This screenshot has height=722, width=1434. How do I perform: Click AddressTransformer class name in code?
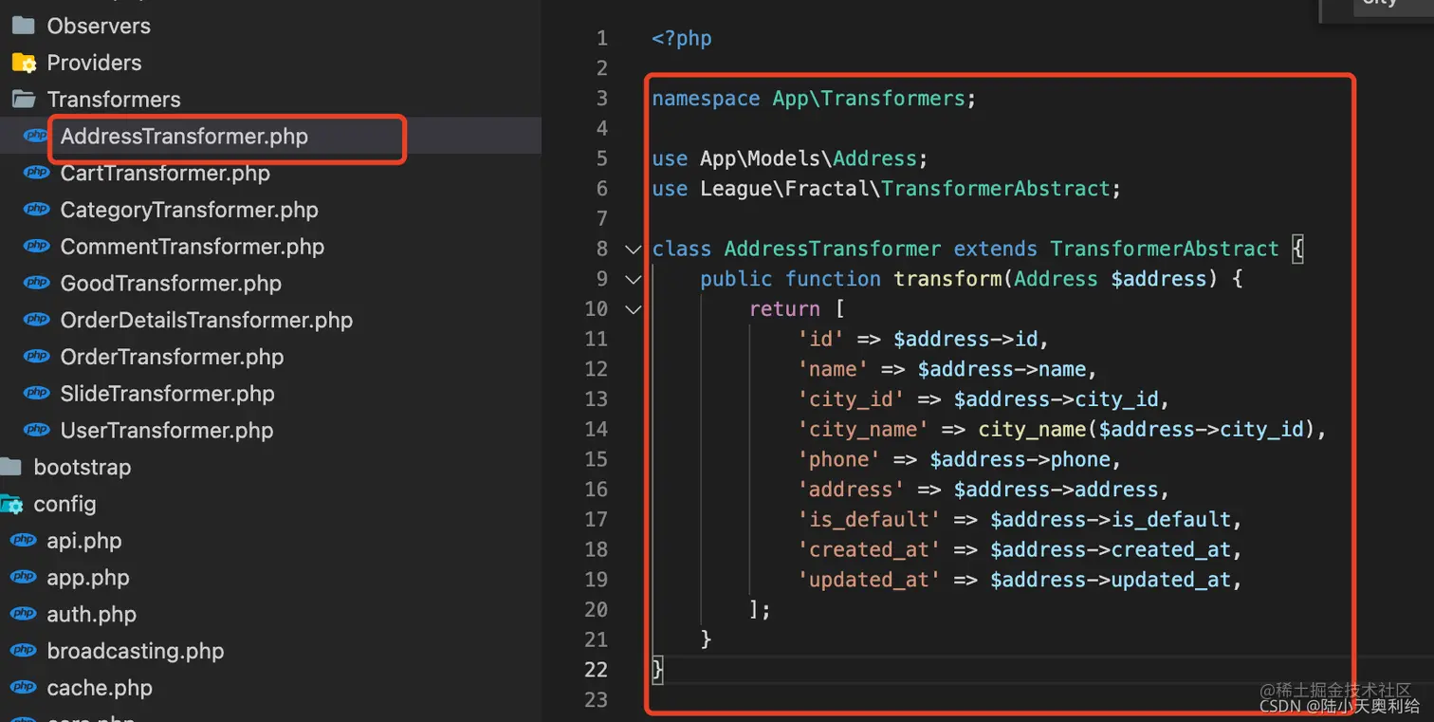click(x=833, y=249)
